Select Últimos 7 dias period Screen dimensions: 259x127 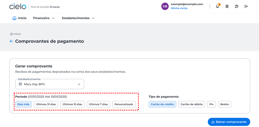click(x=98, y=104)
